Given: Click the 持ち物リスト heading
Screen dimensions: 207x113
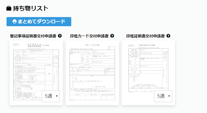Looking at the screenshot, I should click(x=31, y=9).
